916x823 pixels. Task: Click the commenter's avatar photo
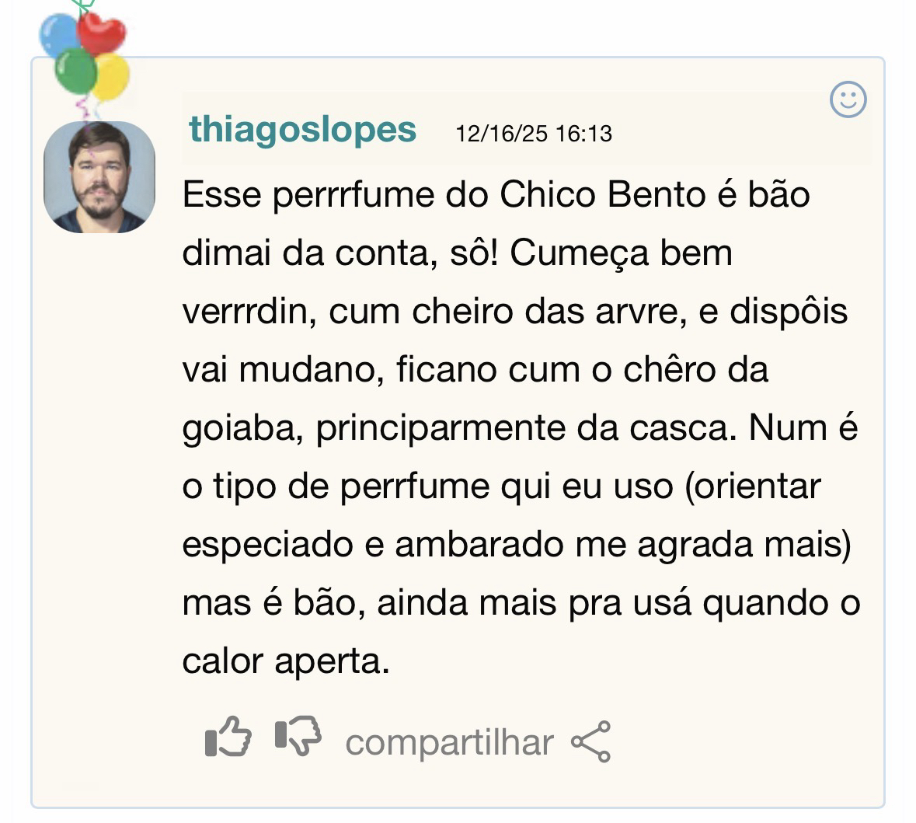pos(99,177)
